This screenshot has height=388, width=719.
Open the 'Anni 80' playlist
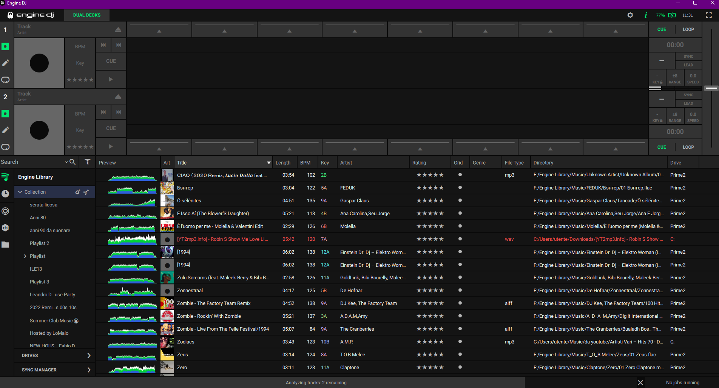point(38,218)
